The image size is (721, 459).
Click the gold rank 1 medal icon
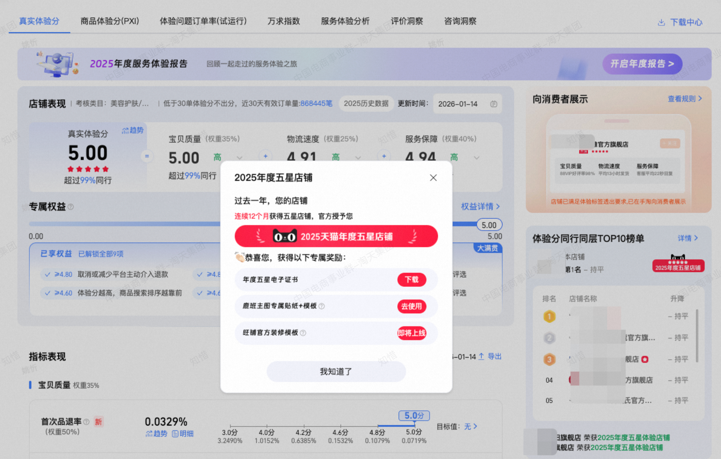[x=549, y=316]
